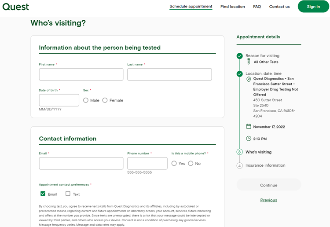Check the Text contact preference checkbox
The height and width of the screenshot is (227, 330).
[68, 194]
